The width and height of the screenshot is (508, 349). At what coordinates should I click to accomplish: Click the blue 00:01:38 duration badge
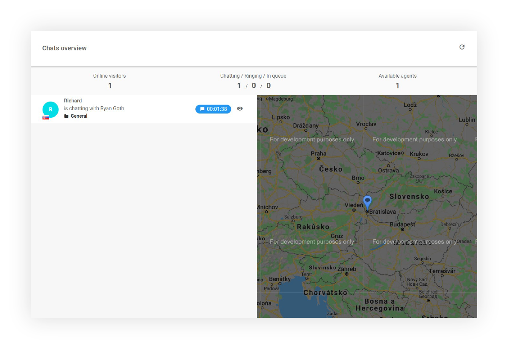pyautogui.click(x=213, y=109)
